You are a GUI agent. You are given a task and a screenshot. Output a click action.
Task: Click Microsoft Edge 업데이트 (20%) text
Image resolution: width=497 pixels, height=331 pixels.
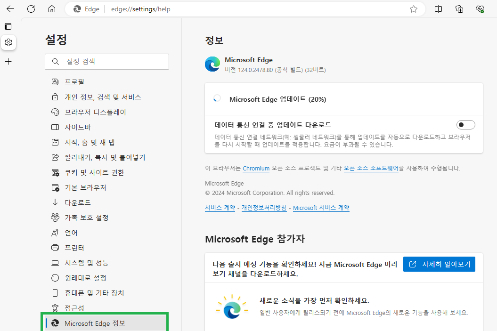pos(277,99)
